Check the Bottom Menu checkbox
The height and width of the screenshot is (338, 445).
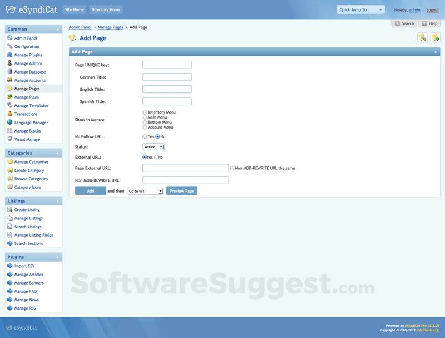point(145,123)
